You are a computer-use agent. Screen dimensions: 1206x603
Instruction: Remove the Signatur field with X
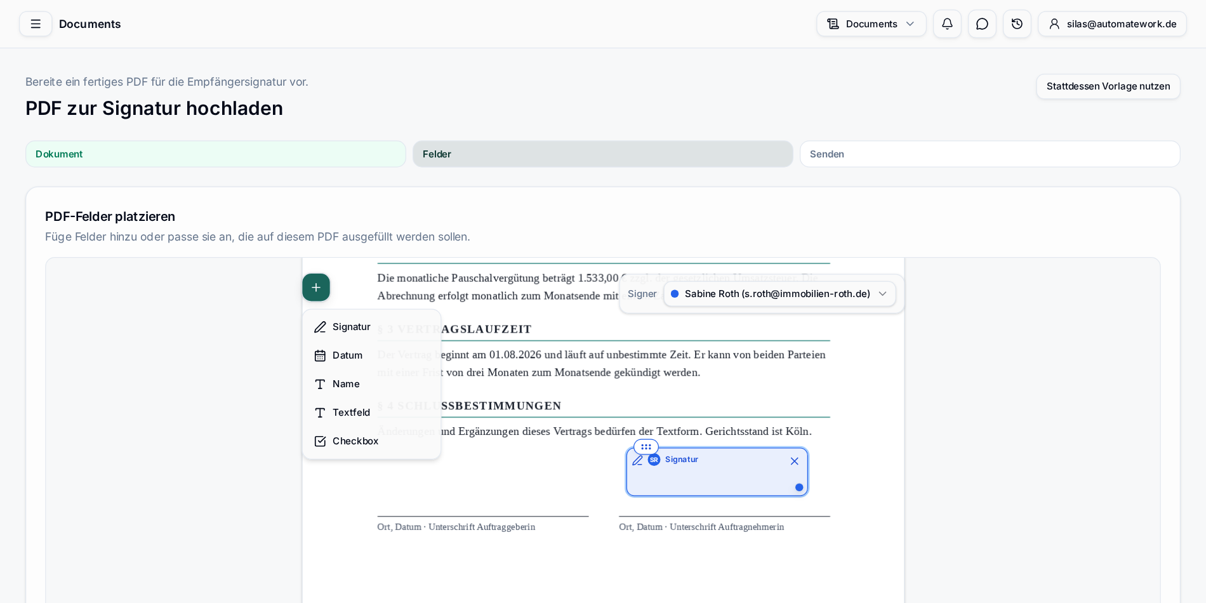pos(794,461)
